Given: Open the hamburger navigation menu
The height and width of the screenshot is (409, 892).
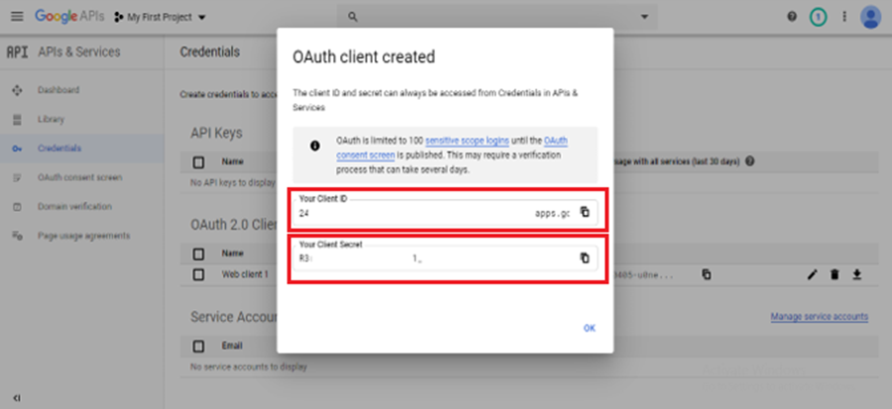Looking at the screenshot, I should click(x=17, y=17).
